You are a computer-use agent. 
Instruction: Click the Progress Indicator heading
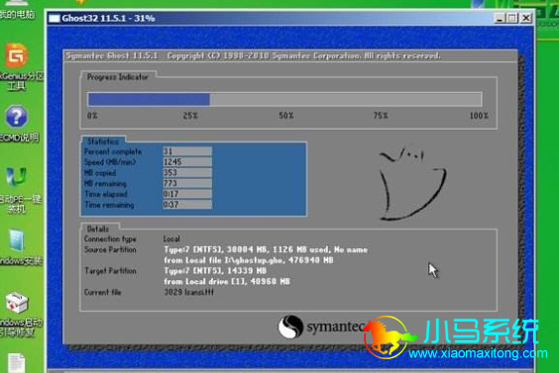point(117,77)
